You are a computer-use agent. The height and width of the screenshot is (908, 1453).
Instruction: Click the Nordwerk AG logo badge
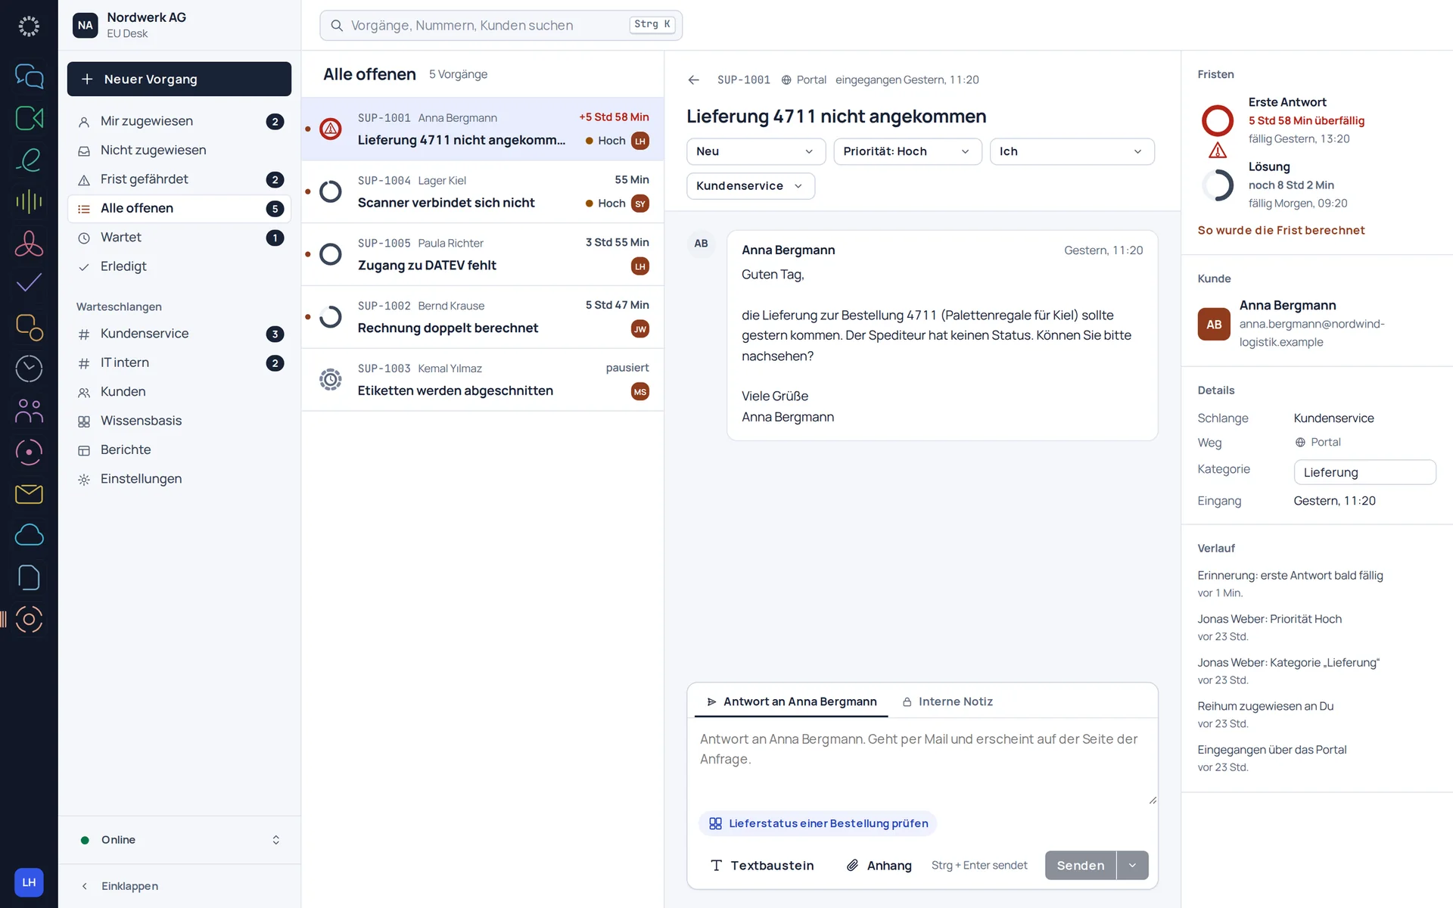pos(86,25)
